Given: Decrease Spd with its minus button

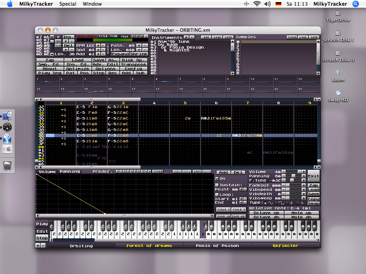Looking at the screenshot, I should click(x=103, y=50).
